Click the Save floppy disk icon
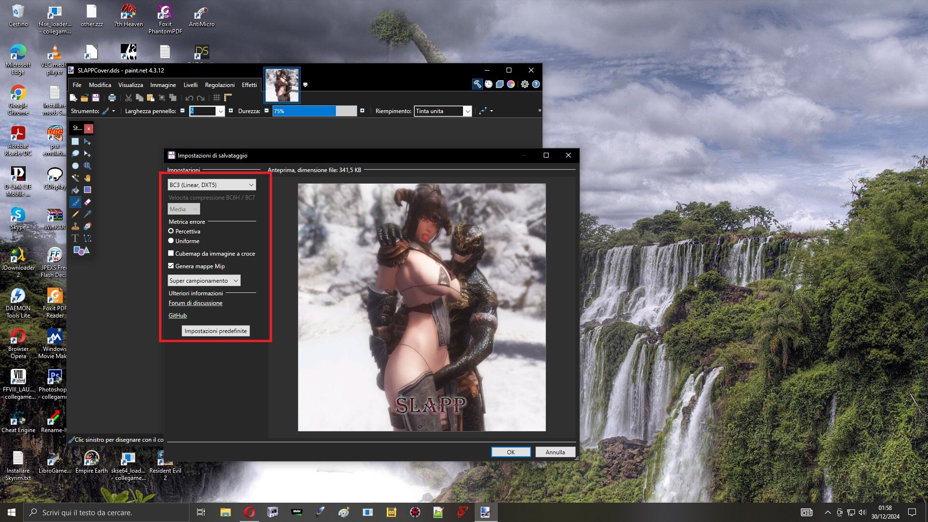 pos(95,98)
